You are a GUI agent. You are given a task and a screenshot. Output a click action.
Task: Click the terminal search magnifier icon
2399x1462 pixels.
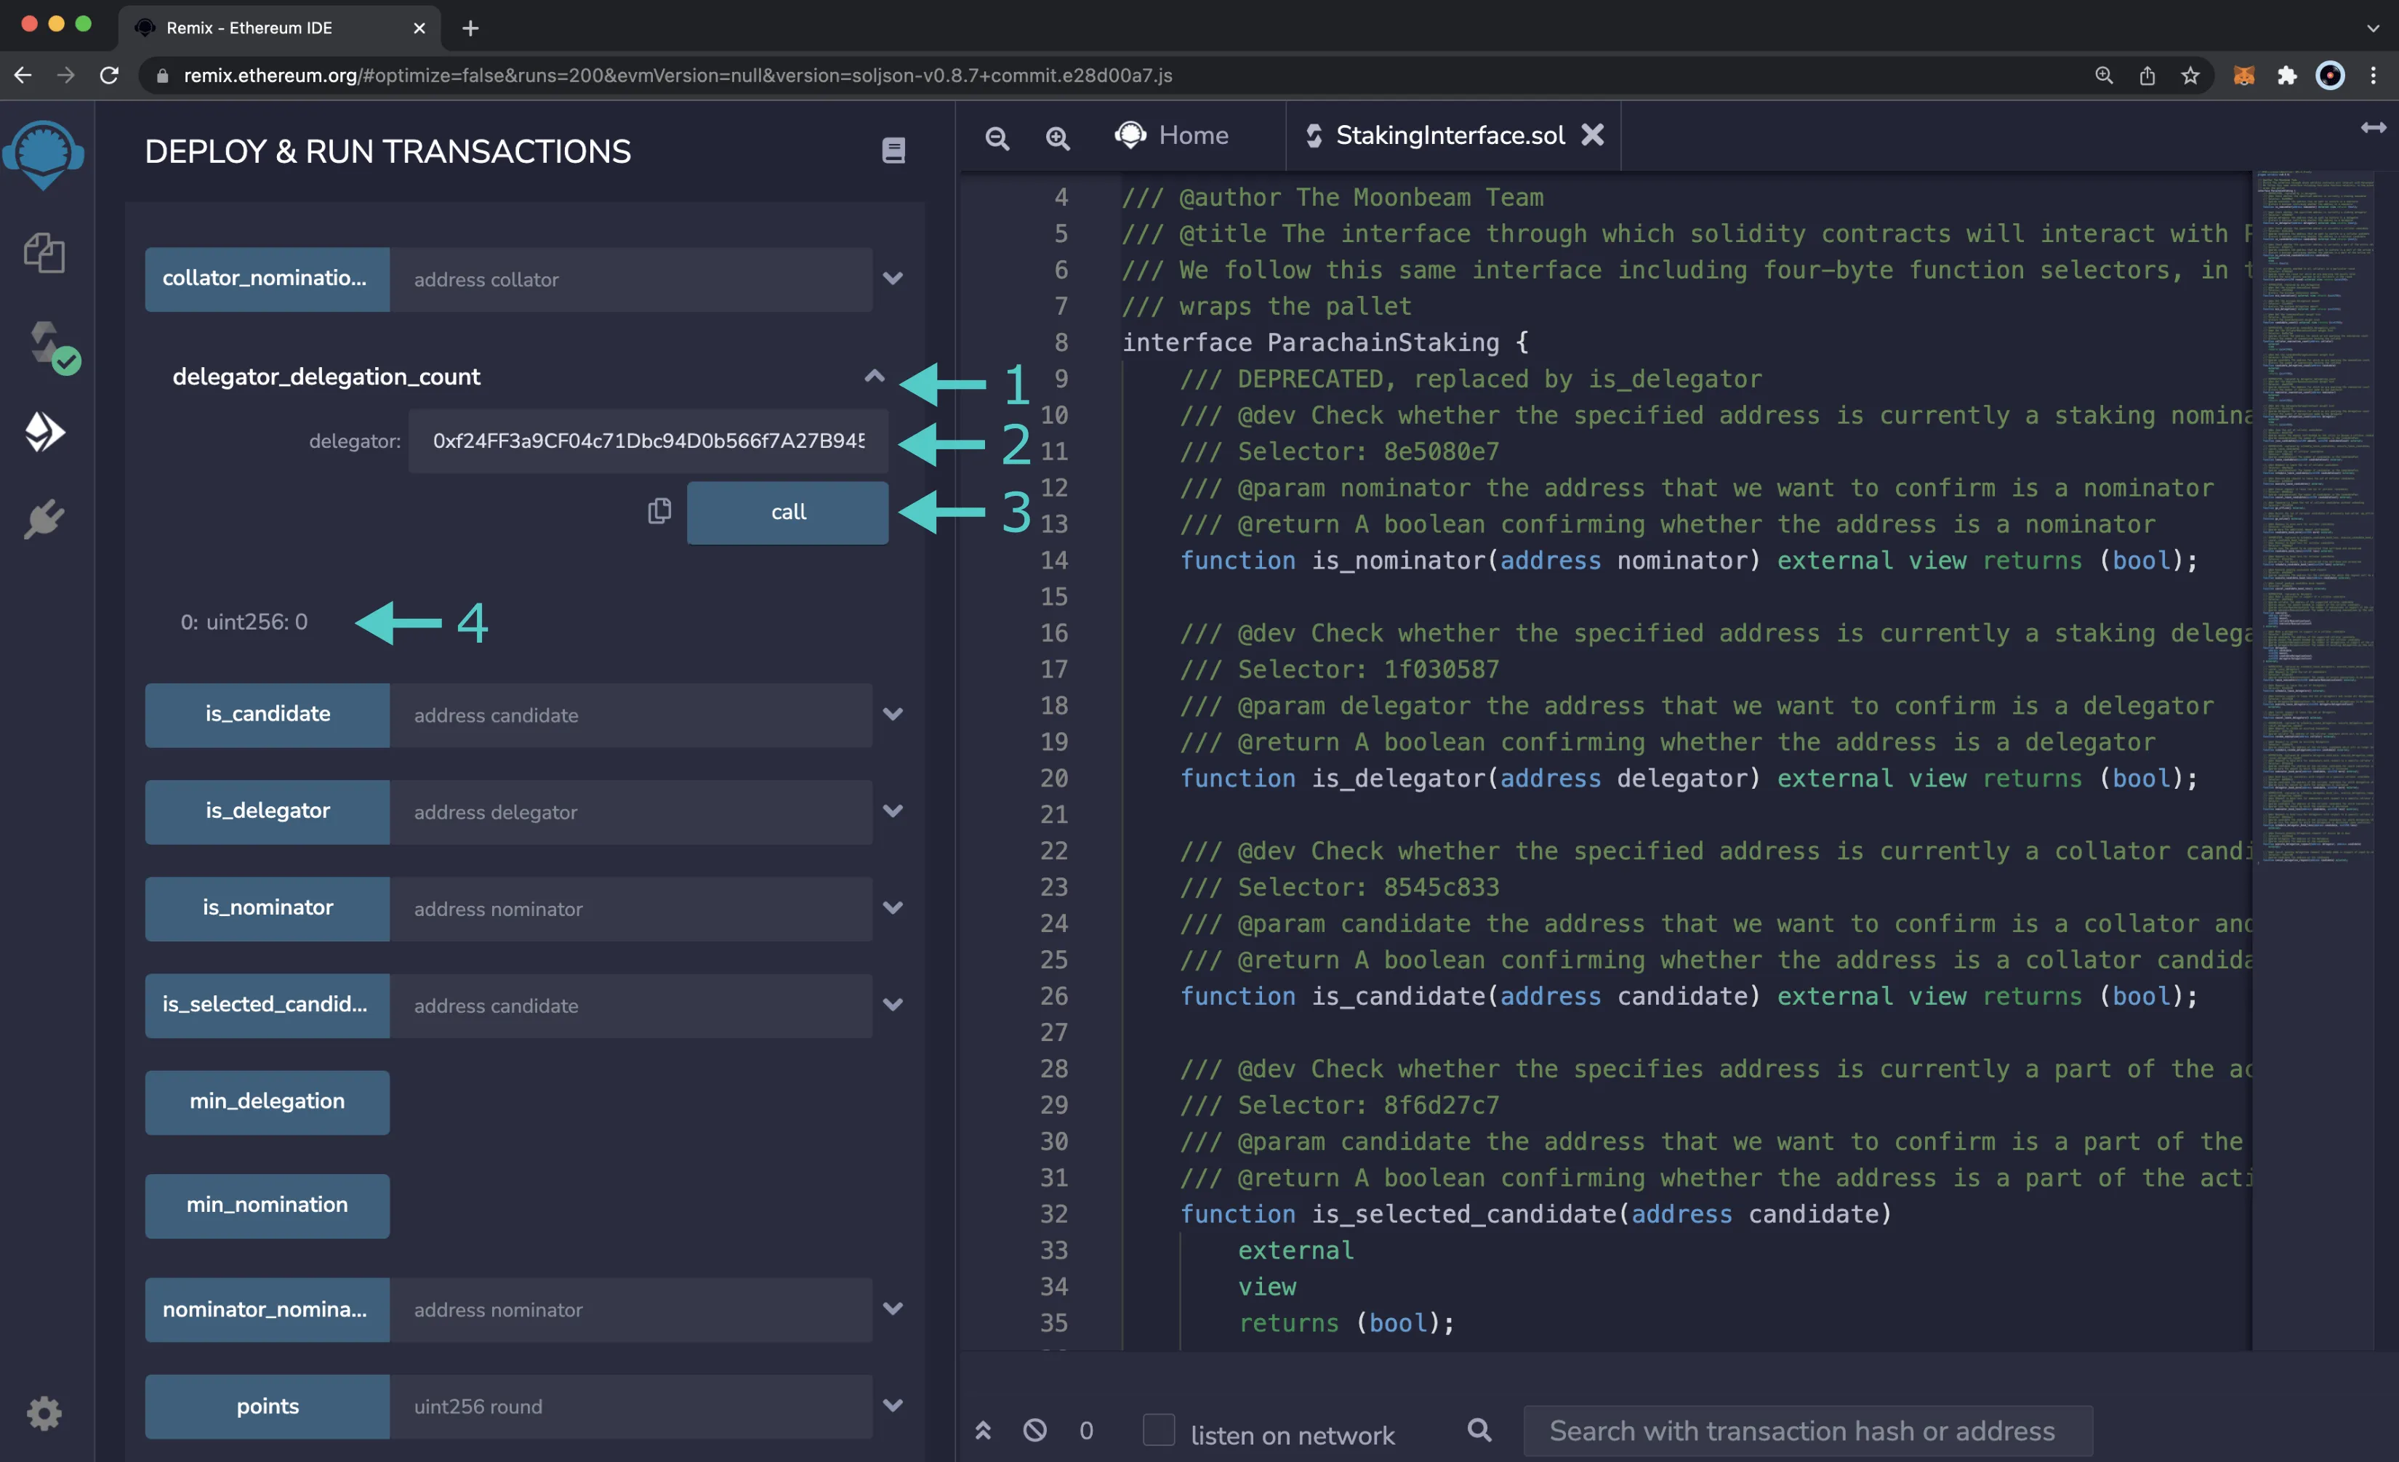pyautogui.click(x=1479, y=1429)
